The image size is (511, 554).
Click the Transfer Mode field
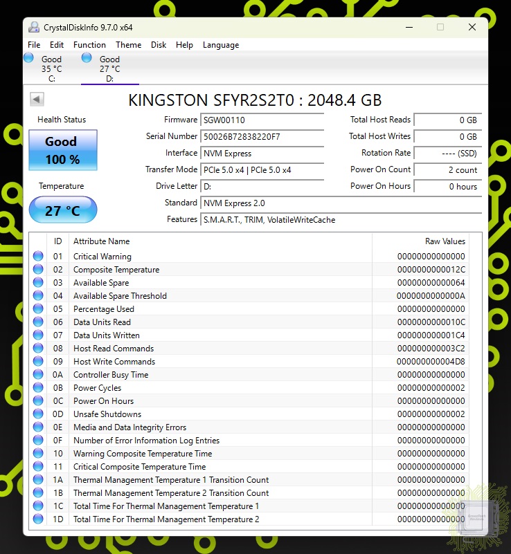[x=262, y=170]
